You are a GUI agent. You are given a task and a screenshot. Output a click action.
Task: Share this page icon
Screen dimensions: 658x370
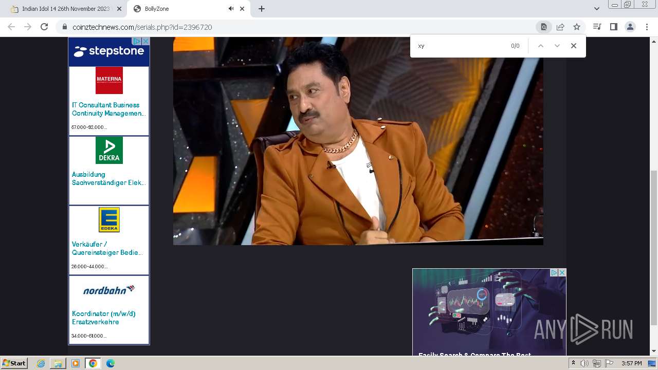point(560,27)
